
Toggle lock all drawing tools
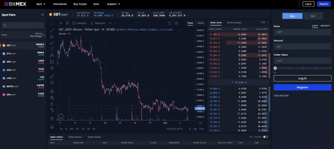click(52, 104)
